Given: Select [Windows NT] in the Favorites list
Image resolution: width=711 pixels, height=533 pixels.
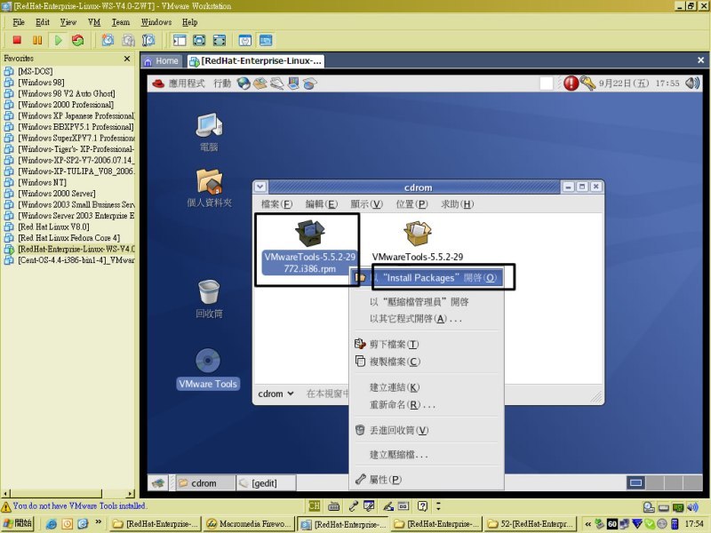Looking at the screenshot, I should (x=42, y=183).
